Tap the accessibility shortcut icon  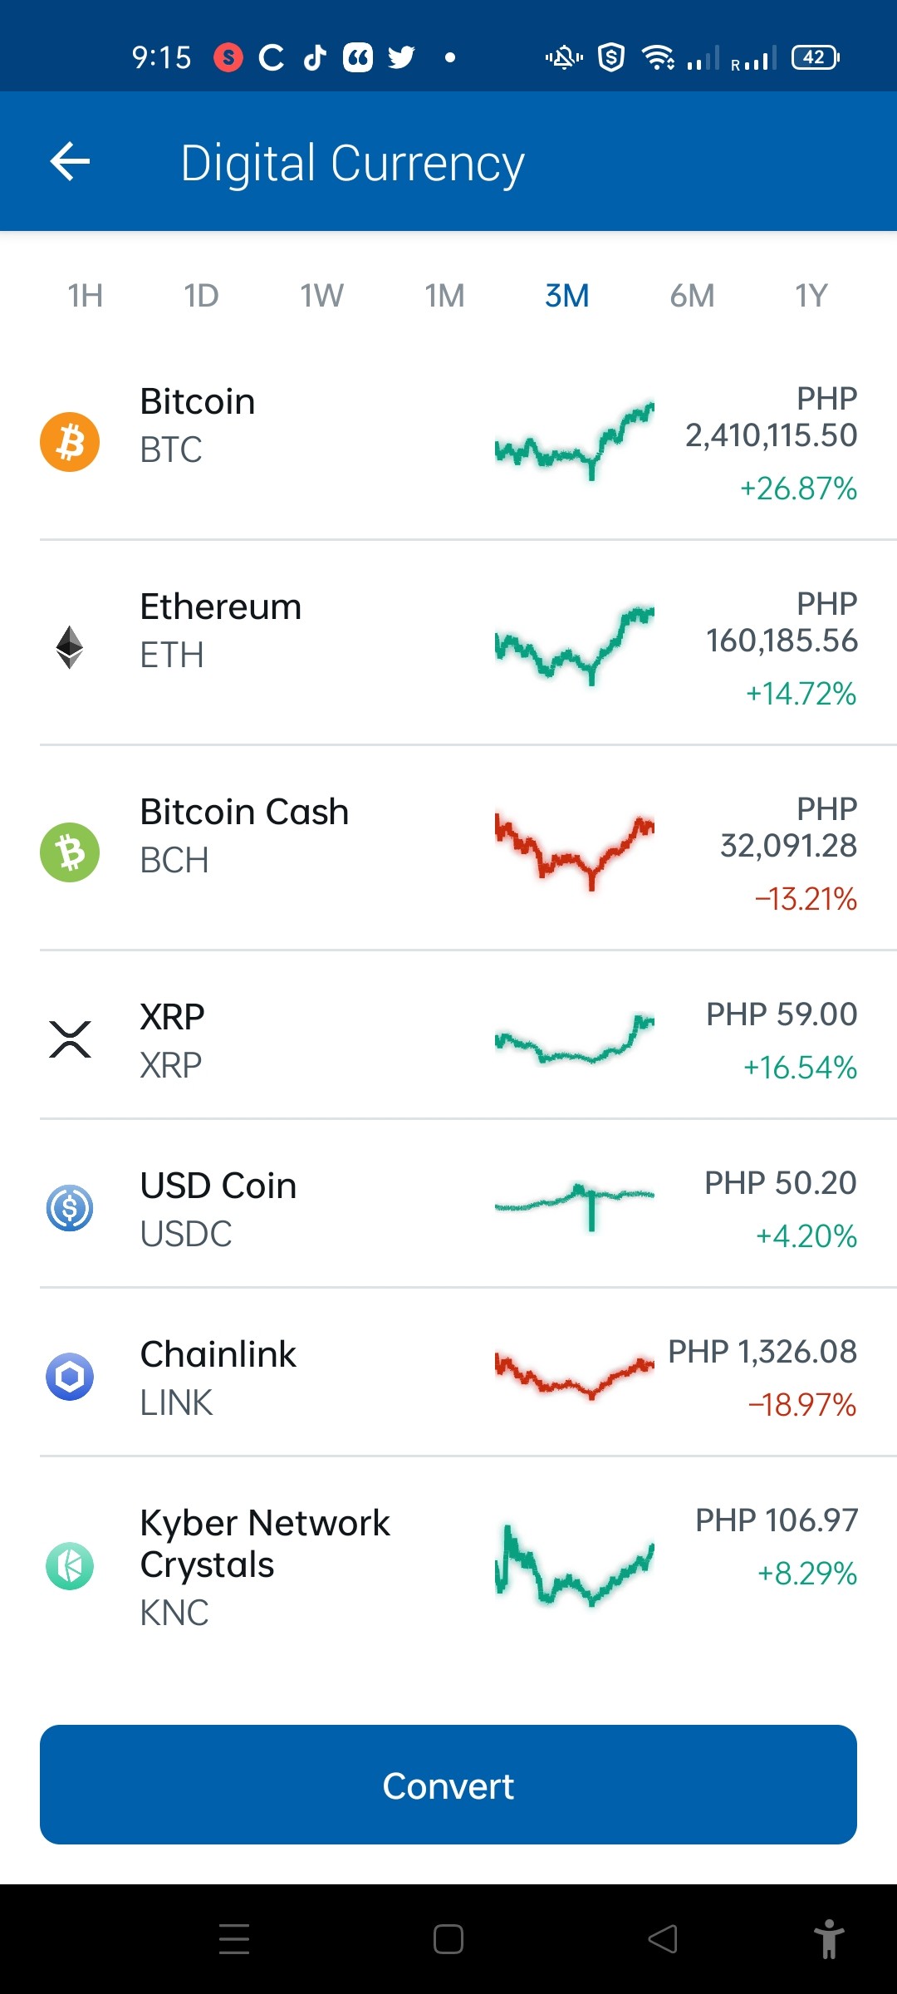[829, 1939]
